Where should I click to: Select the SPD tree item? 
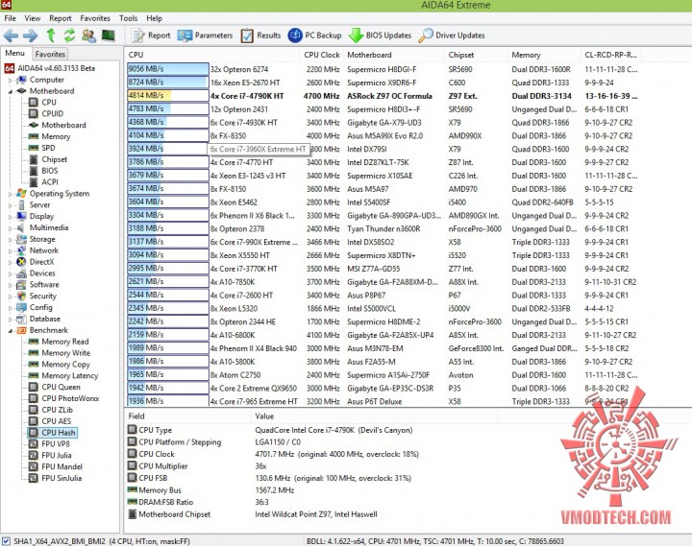[42, 148]
